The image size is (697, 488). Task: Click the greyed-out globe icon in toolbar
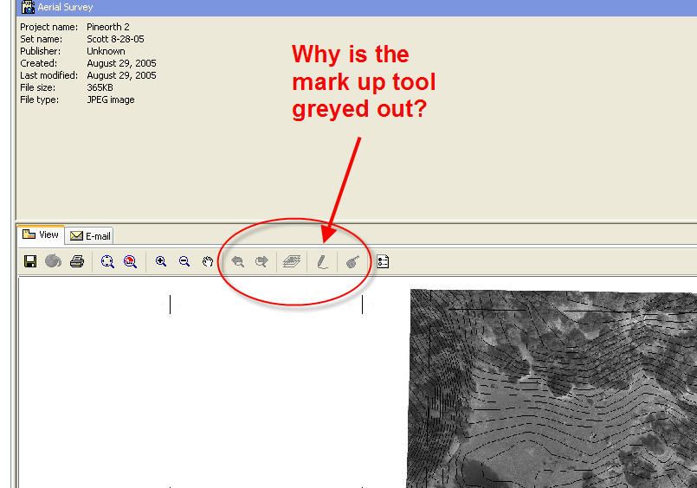pyautogui.click(x=54, y=261)
